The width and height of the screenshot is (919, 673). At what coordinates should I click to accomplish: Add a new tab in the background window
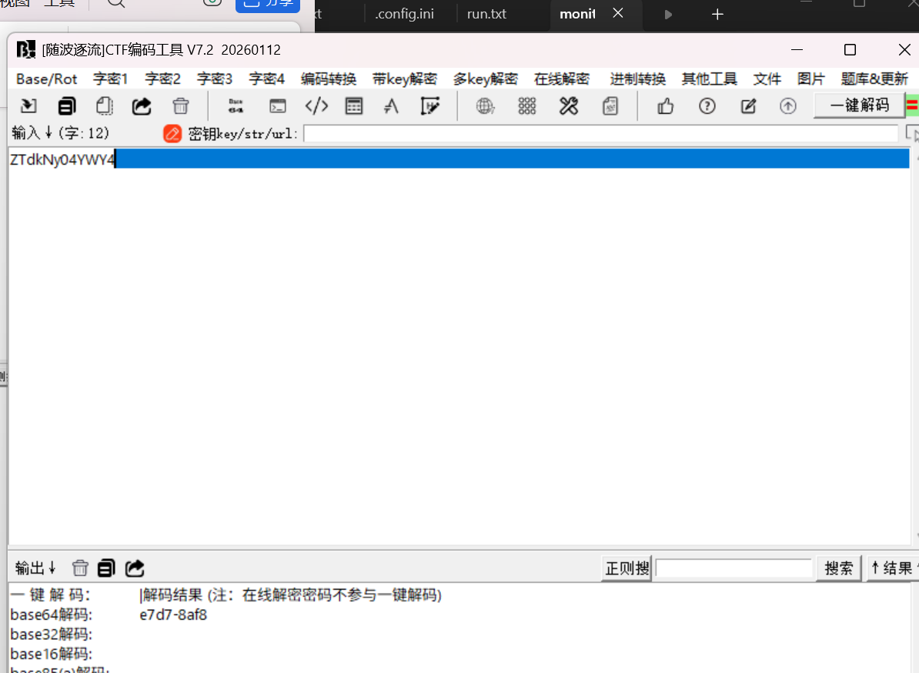click(717, 14)
